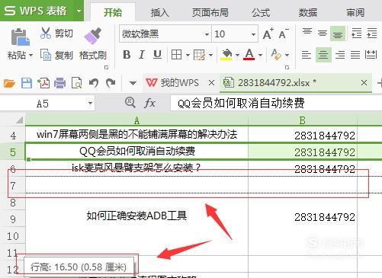
Task: Align text right
Action: tap(340, 55)
